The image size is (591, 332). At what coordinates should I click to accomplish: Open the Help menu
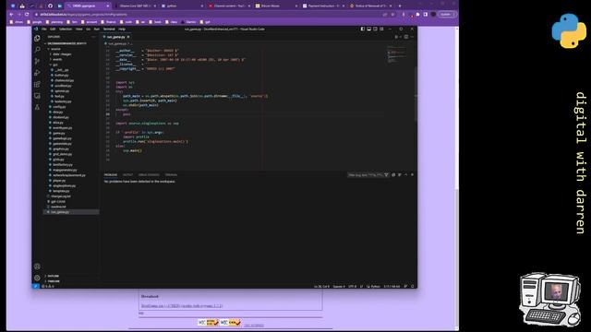(x=122, y=29)
